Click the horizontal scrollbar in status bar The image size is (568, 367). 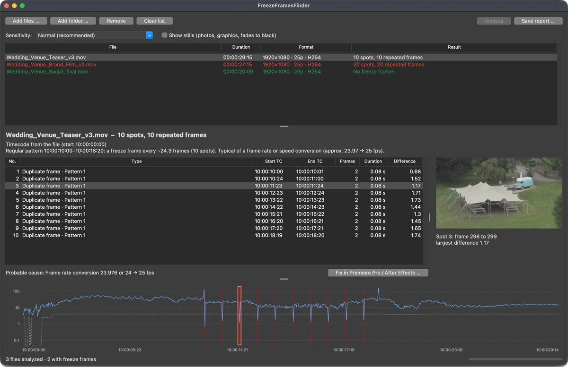click(515, 359)
